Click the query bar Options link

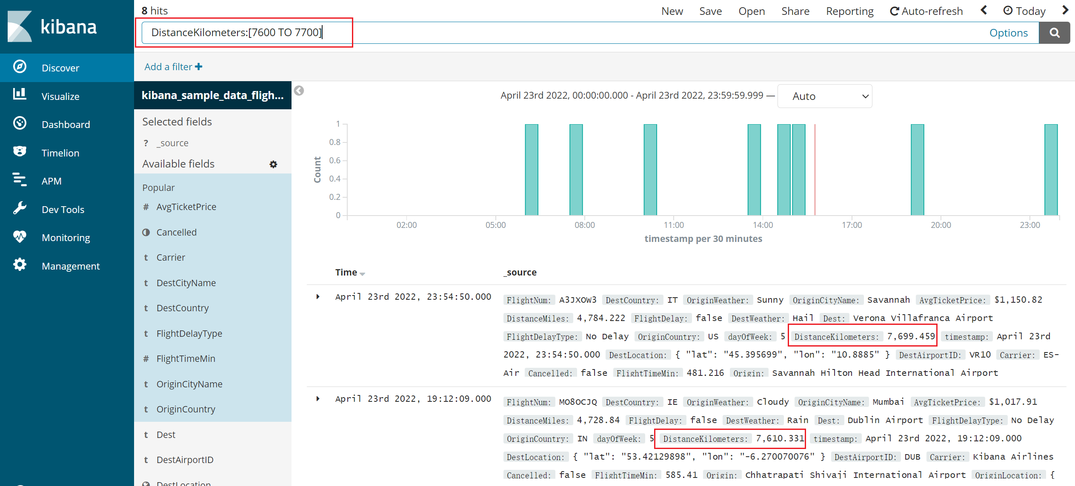(x=1008, y=33)
